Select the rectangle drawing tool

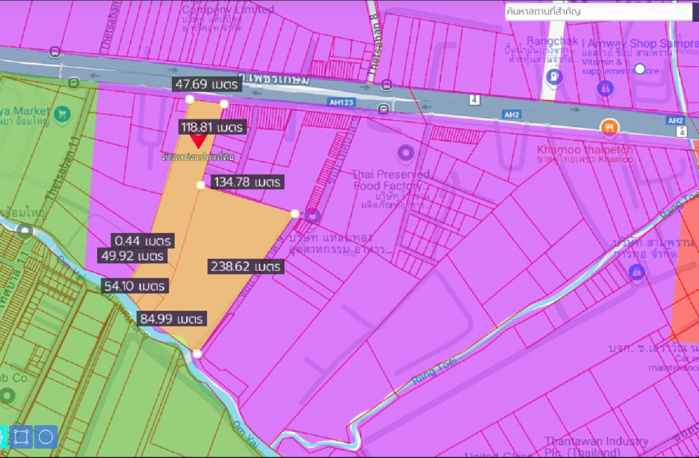click(22, 437)
